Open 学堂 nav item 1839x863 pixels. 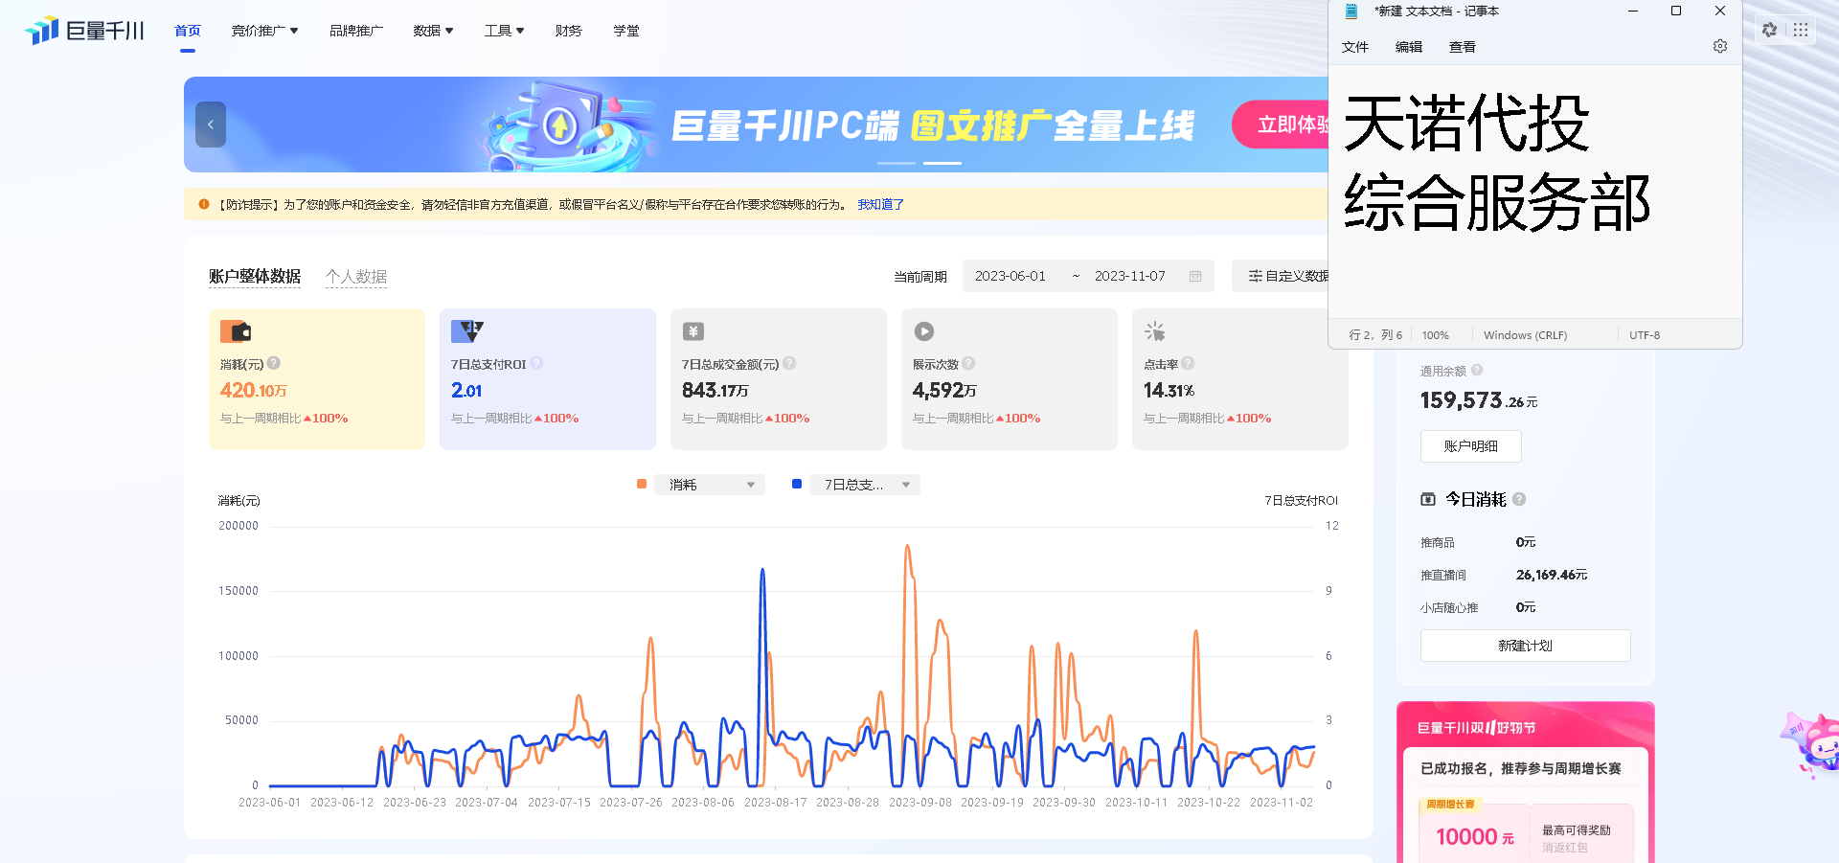tap(626, 31)
